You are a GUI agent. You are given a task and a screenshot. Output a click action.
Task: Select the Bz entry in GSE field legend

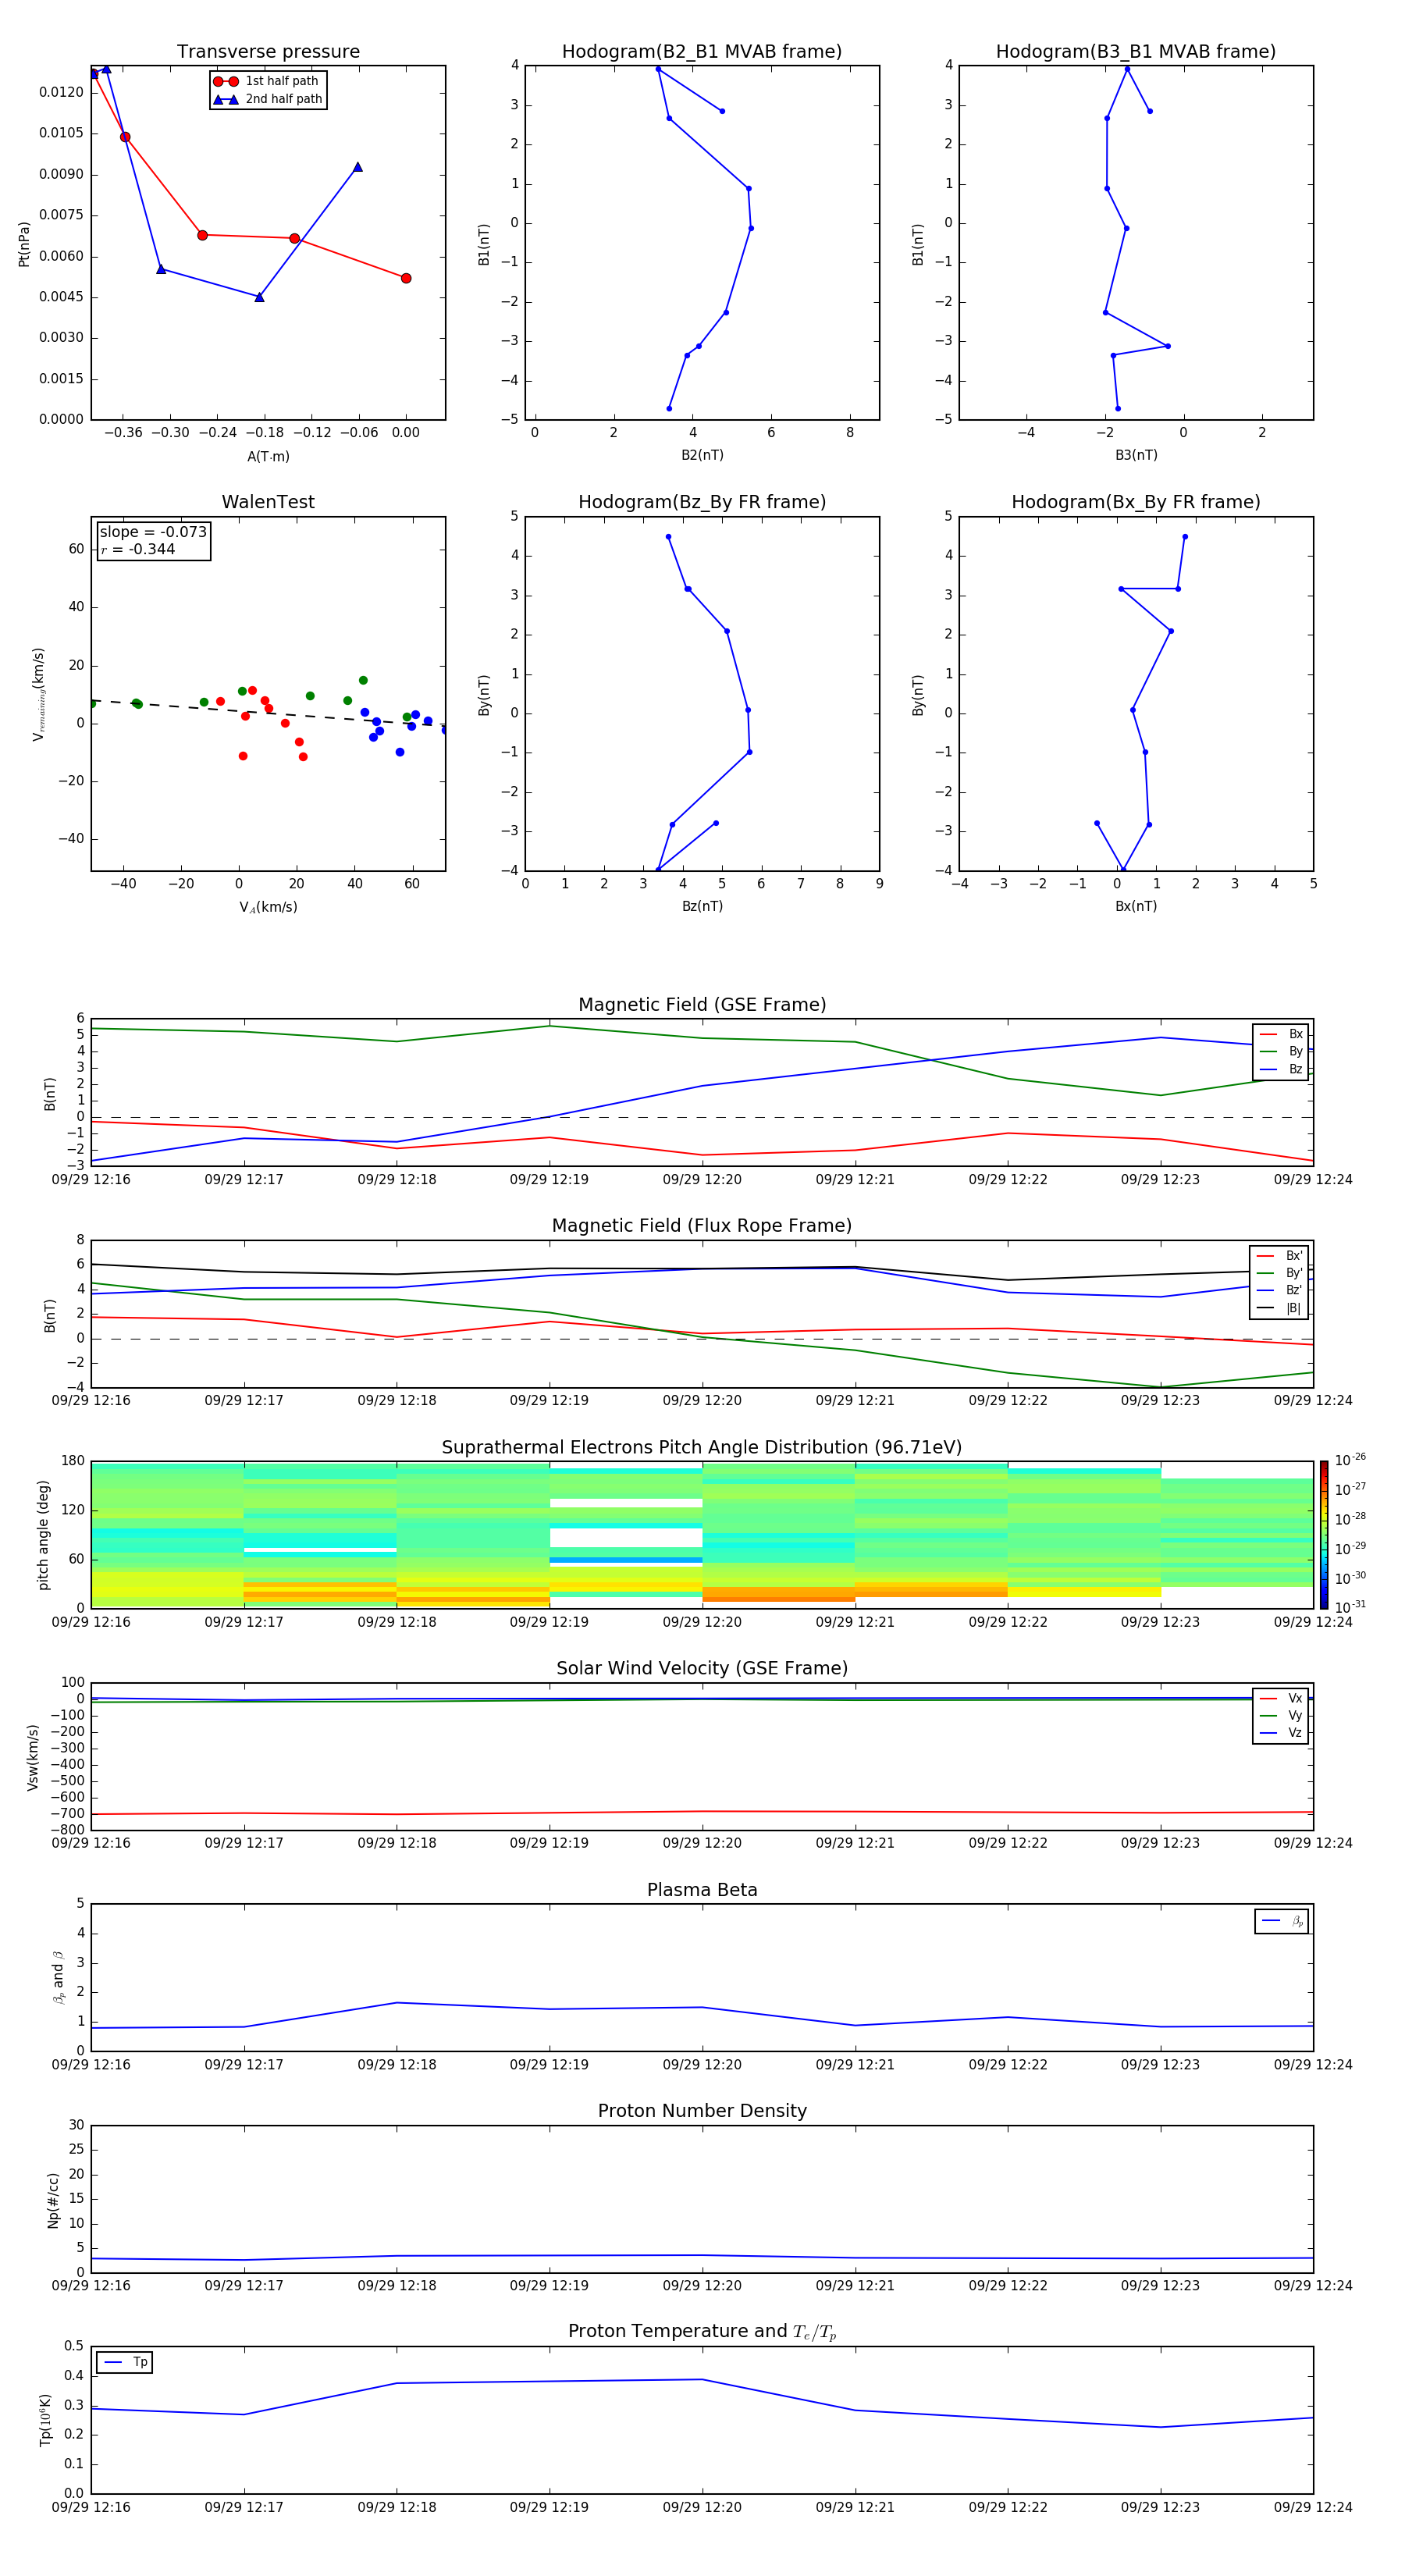coord(1281,1069)
